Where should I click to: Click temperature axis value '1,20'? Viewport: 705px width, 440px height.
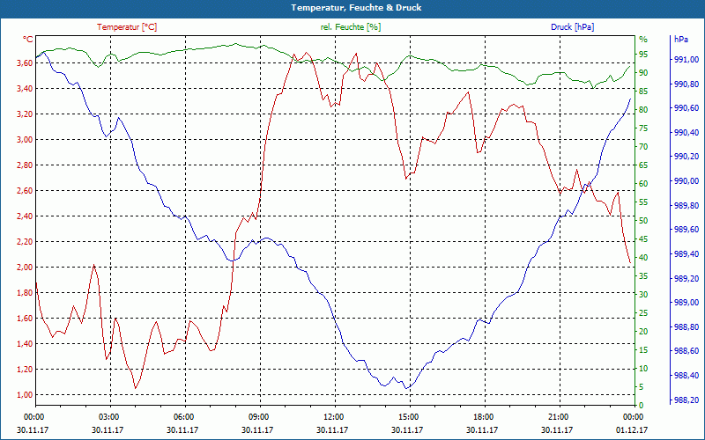(26, 370)
